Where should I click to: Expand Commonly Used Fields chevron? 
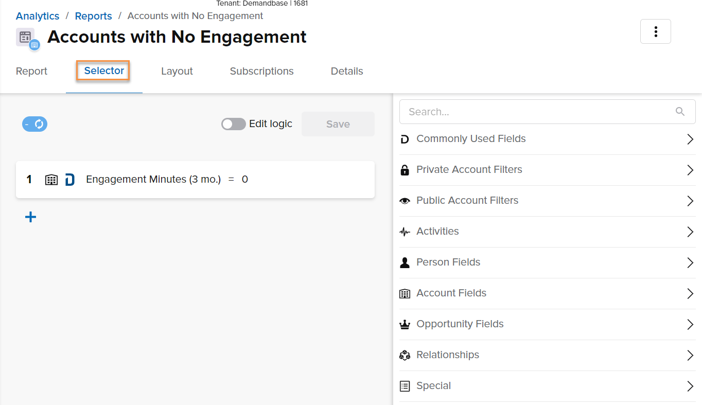(690, 139)
